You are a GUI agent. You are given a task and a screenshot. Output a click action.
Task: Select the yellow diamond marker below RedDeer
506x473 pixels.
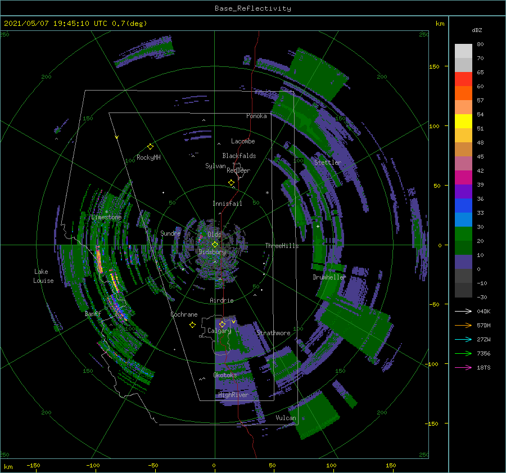[231, 183]
